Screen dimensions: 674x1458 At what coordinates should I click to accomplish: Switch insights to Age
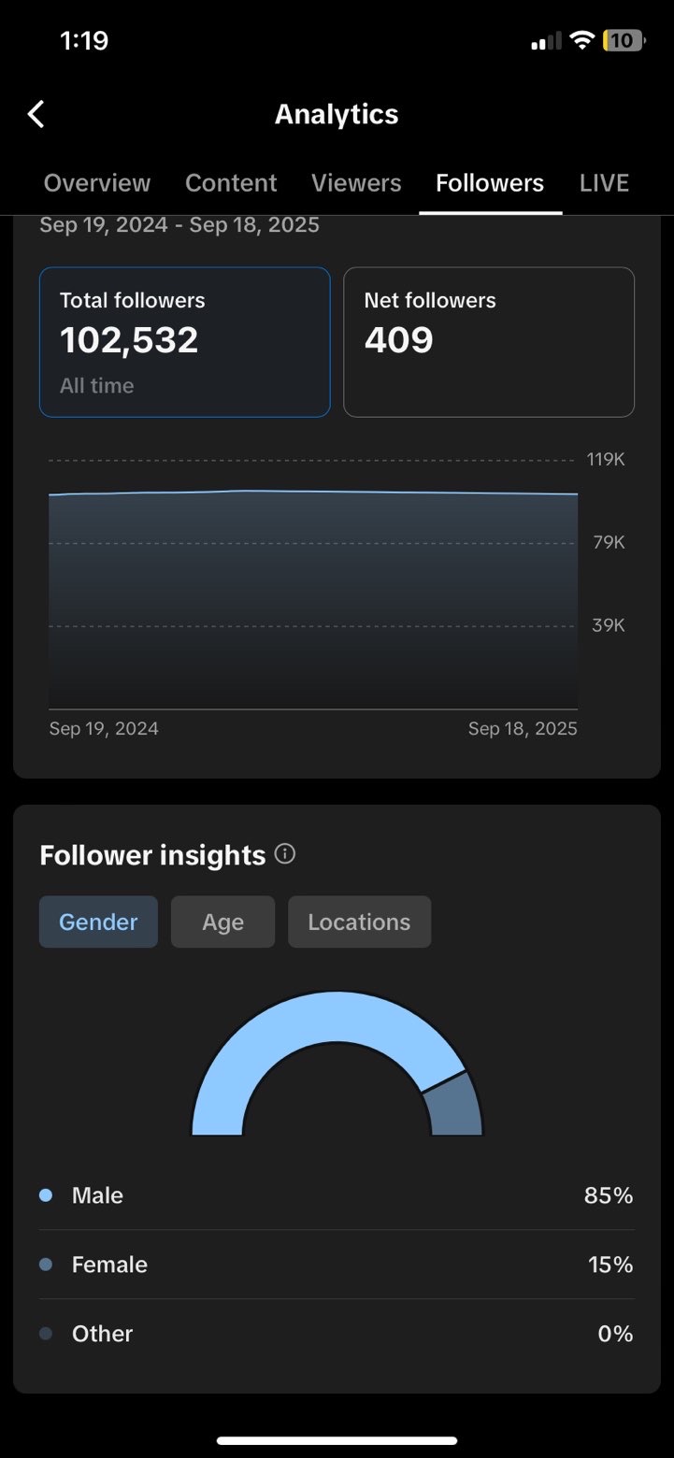[222, 922]
